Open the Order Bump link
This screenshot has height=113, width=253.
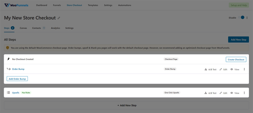pos(18,69)
